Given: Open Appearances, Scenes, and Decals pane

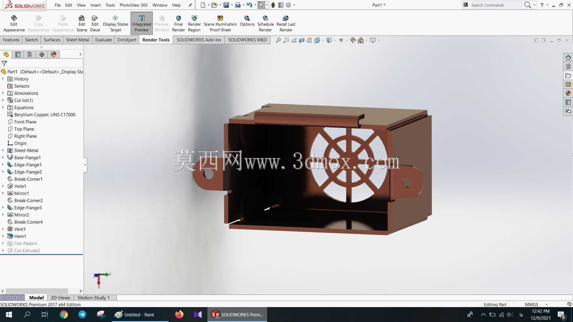Looking at the screenshot, I should coord(568,93).
